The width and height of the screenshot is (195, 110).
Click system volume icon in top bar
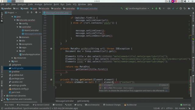185,1
